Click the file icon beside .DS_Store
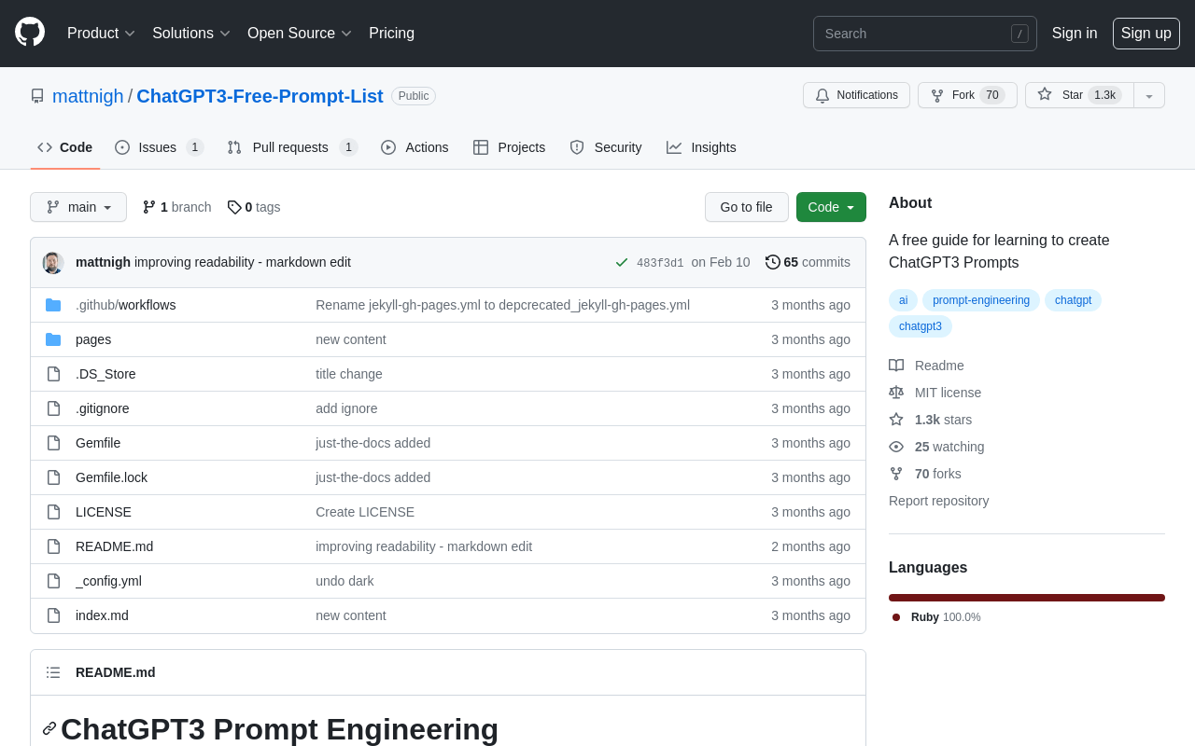This screenshot has width=1195, height=746. click(53, 374)
